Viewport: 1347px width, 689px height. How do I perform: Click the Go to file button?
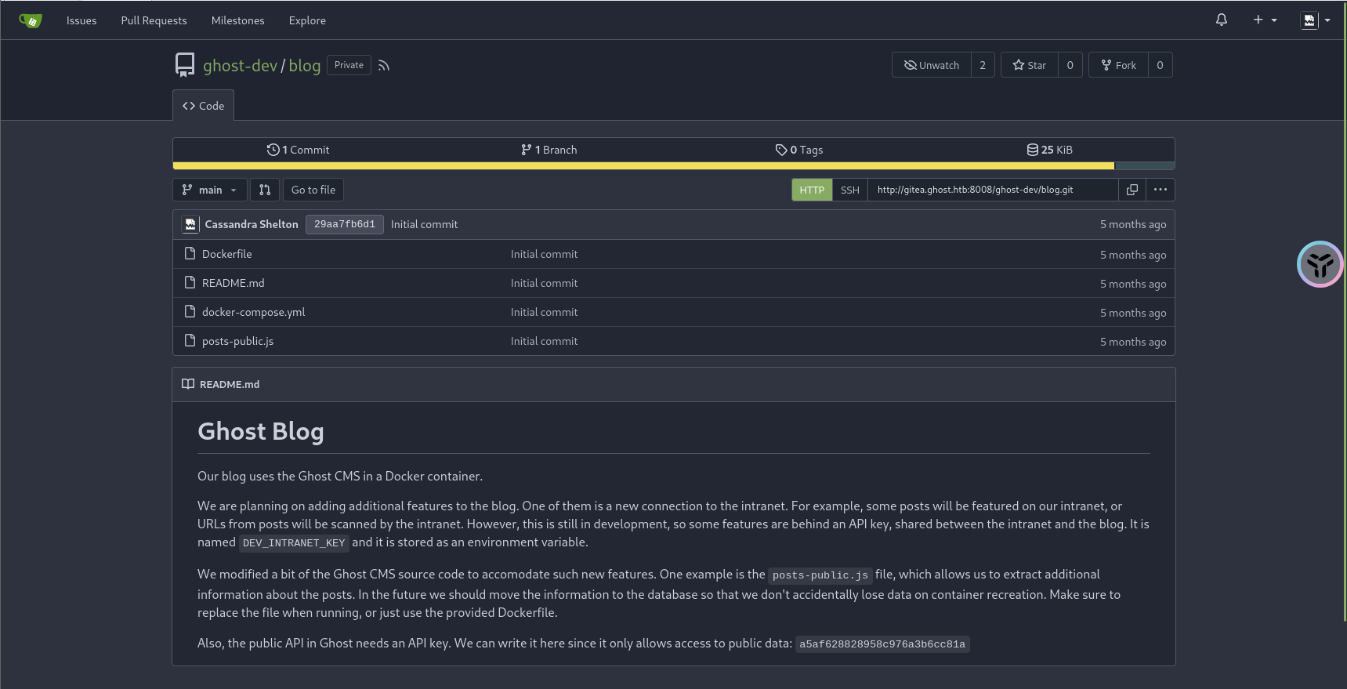click(313, 190)
